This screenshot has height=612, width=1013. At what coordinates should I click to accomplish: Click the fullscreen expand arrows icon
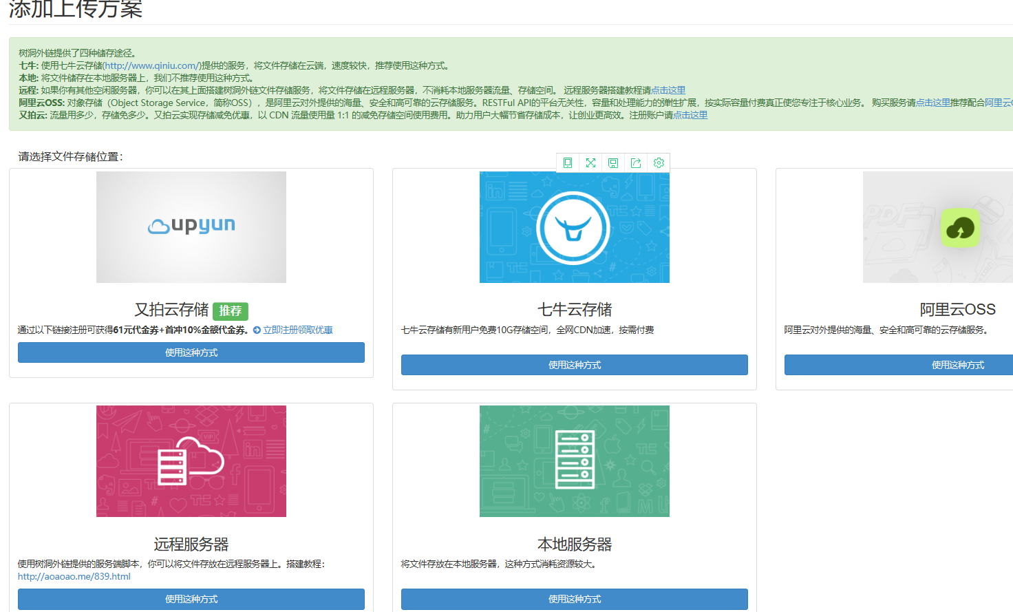(x=590, y=163)
